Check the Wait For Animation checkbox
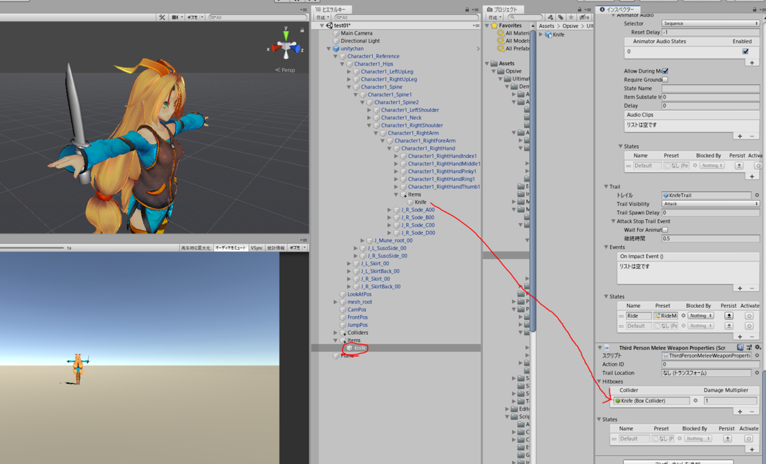This screenshot has width=766, height=464. [666, 229]
